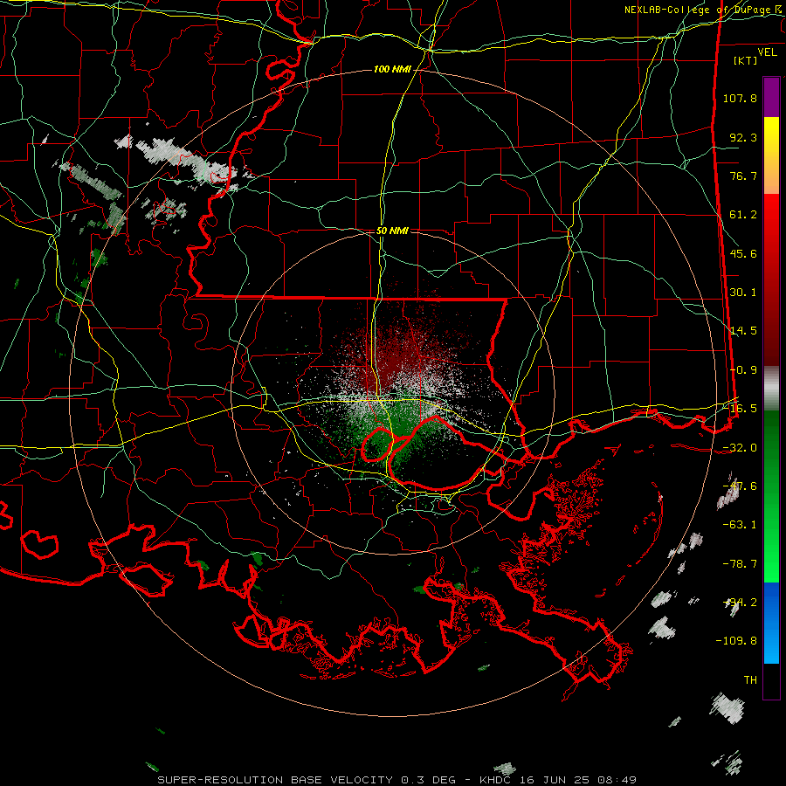The height and width of the screenshot is (786, 786).
Task: Select the 30.1 legend value
Action: [x=743, y=292]
